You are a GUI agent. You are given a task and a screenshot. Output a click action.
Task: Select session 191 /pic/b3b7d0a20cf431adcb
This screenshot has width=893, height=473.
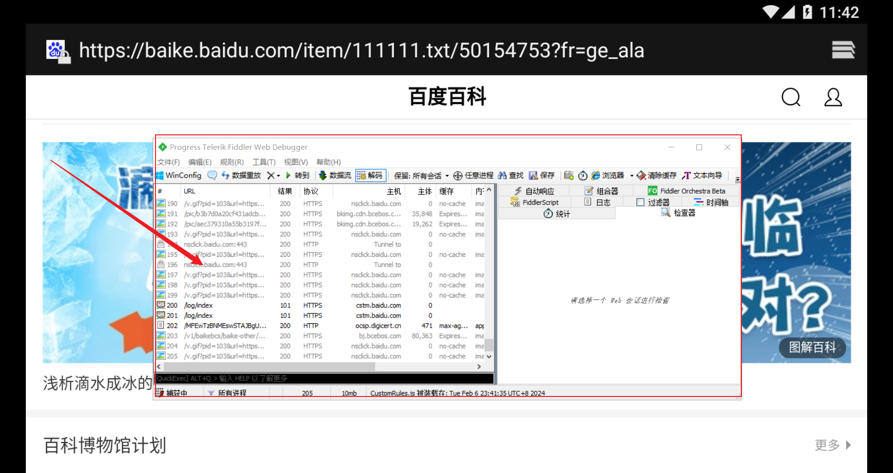pyautogui.click(x=321, y=214)
